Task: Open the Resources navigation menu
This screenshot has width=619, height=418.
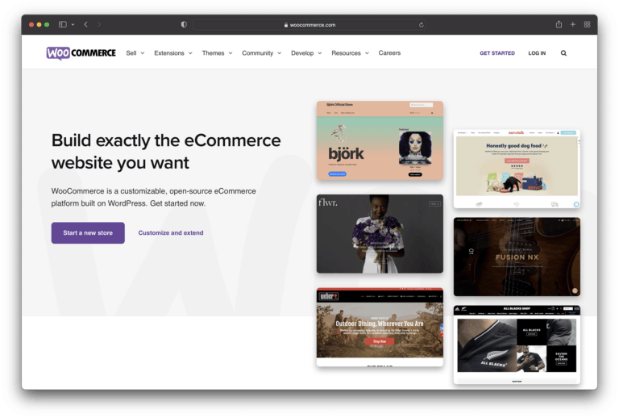Action: tap(350, 53)
